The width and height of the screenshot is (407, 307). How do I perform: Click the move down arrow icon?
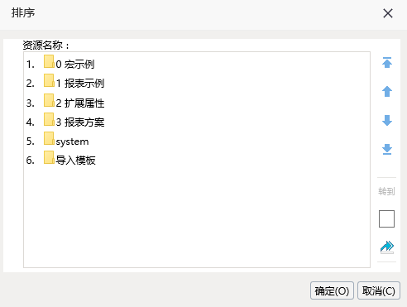pos(387,120)
